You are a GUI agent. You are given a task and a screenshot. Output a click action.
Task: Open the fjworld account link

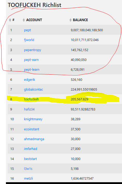tap(29, 40)
